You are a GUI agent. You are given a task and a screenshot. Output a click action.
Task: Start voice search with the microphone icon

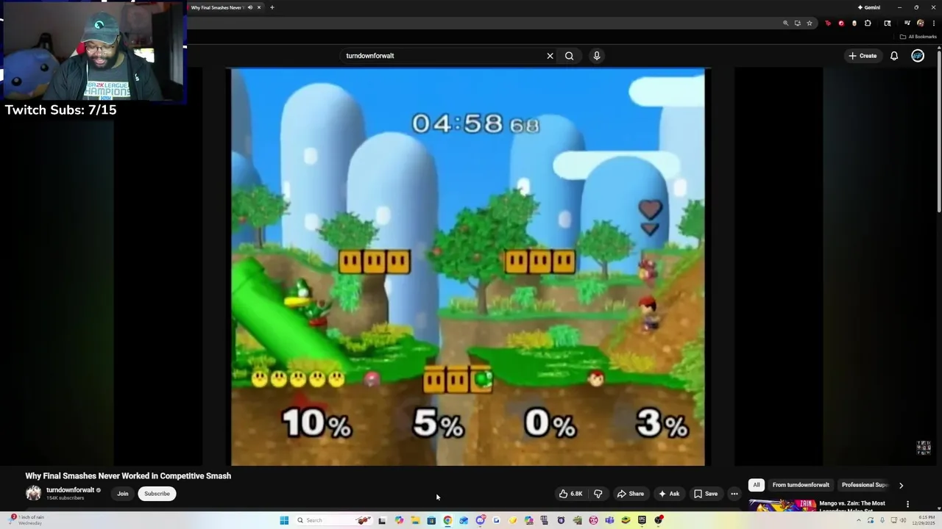click(597, 56)
